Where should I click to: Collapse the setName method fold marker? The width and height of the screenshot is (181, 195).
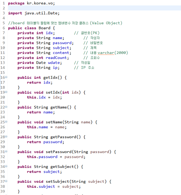pos(6,122)
